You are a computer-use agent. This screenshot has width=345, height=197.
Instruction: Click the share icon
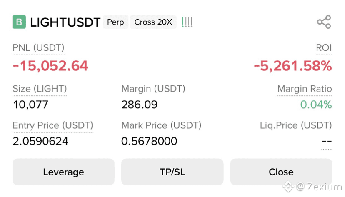324,22
